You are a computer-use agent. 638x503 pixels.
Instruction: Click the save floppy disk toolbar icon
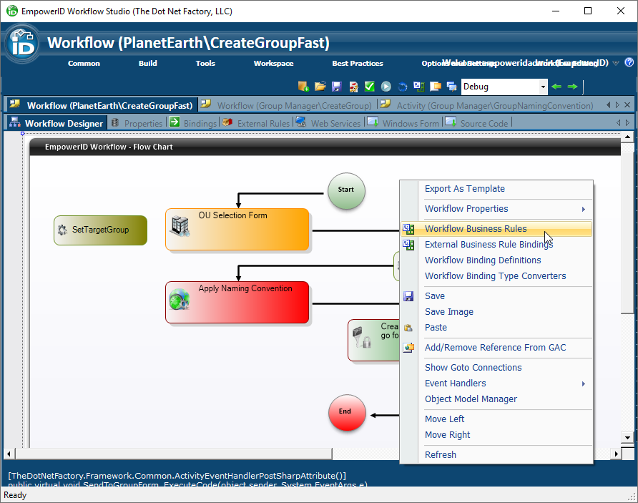tap(336, 87)
